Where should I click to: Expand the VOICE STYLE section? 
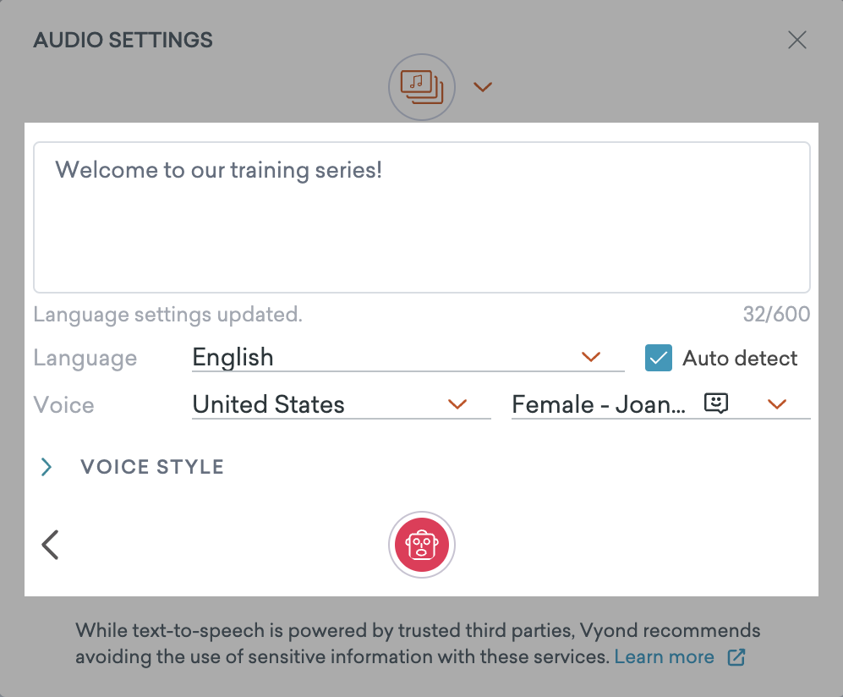pos(151,466)
